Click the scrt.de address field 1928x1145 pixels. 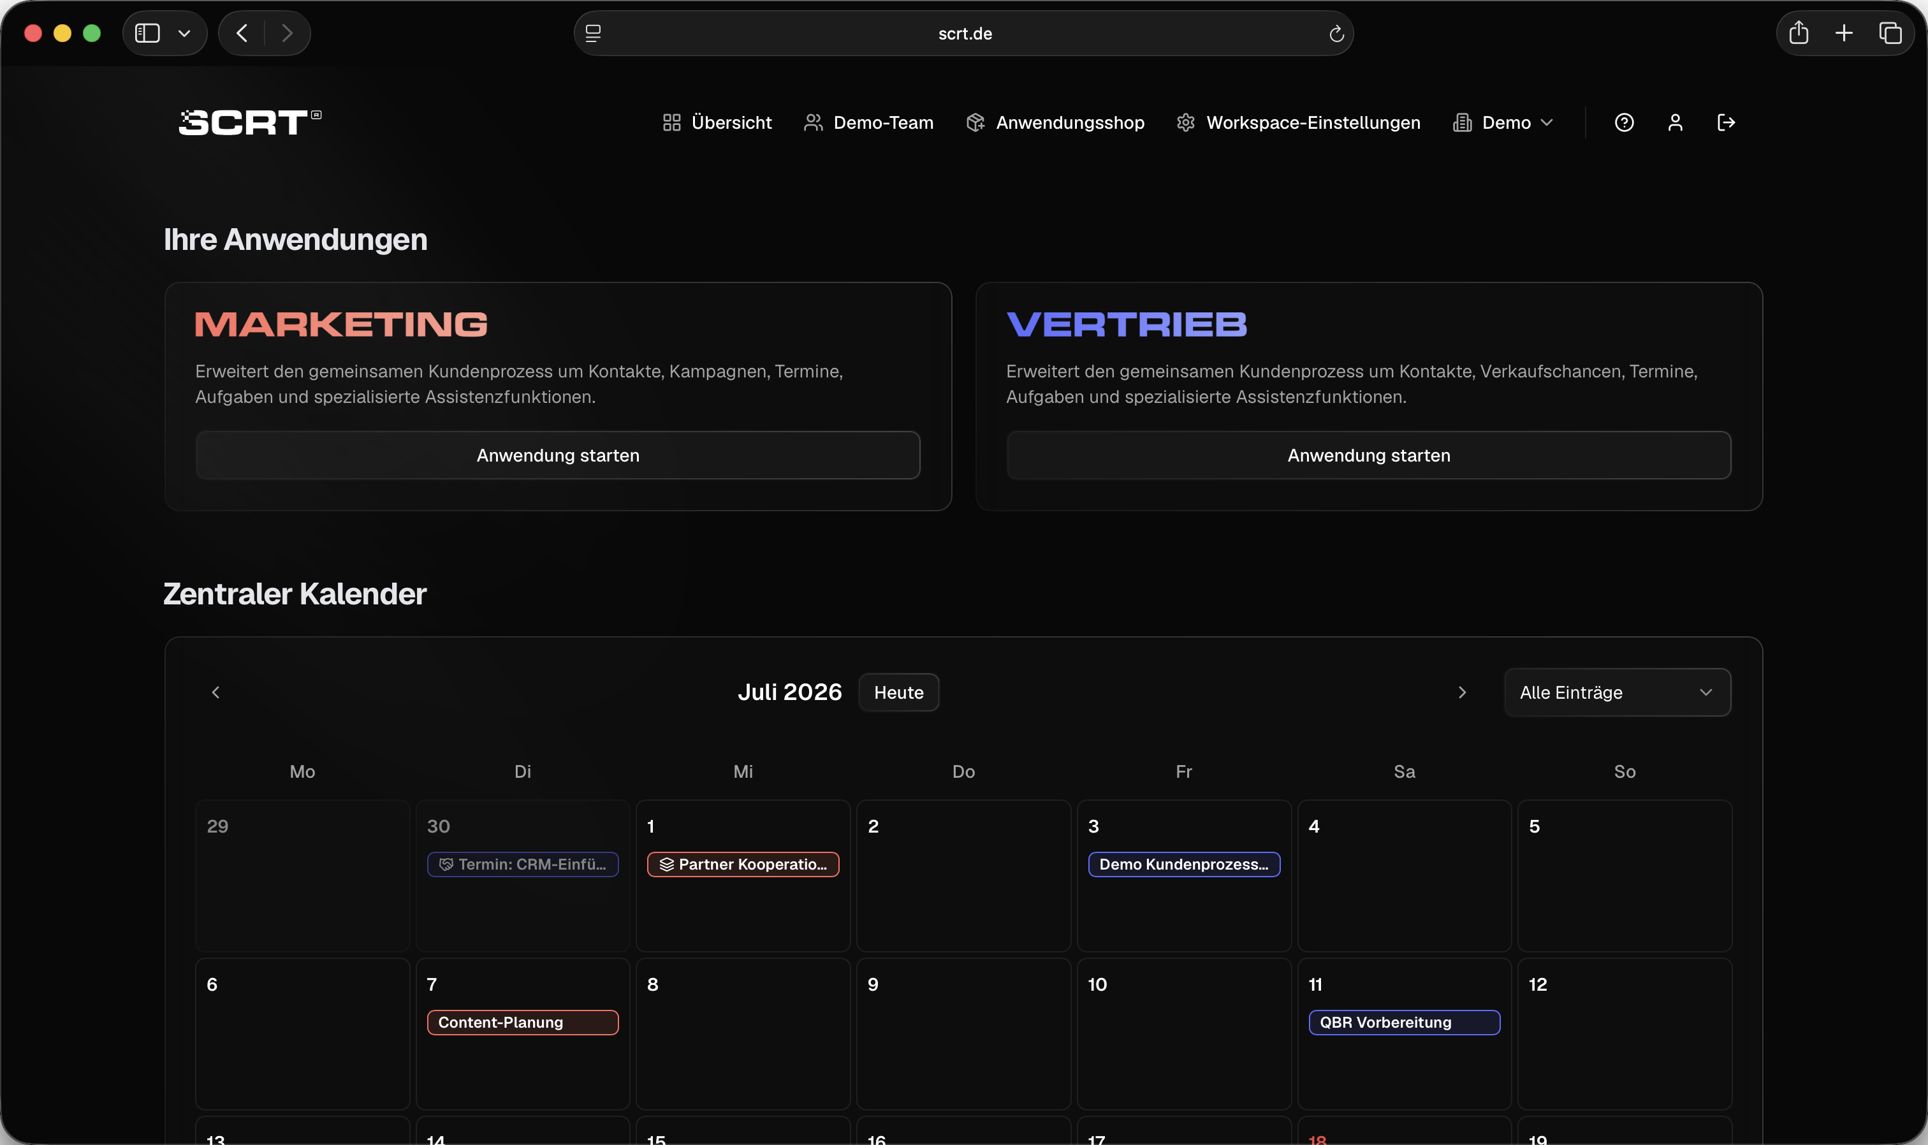tap(963, 33)
